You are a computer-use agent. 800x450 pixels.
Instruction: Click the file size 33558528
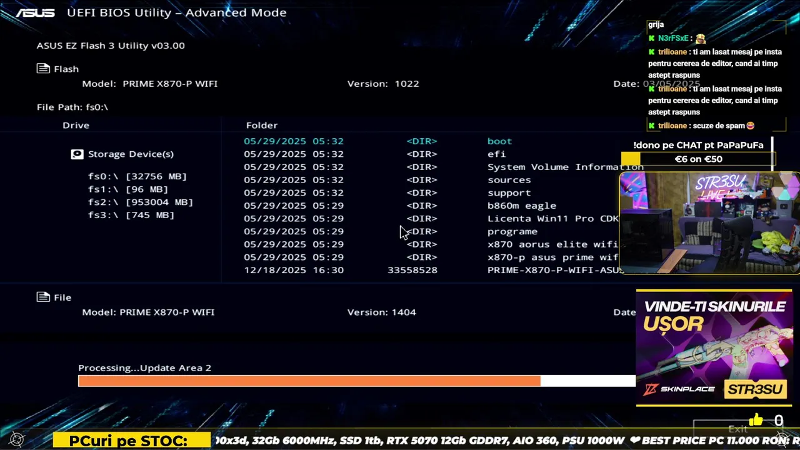412,270
